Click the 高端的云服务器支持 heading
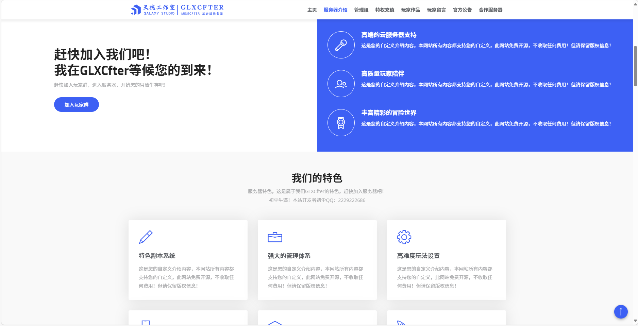The image size is (638, 326). 389,35
